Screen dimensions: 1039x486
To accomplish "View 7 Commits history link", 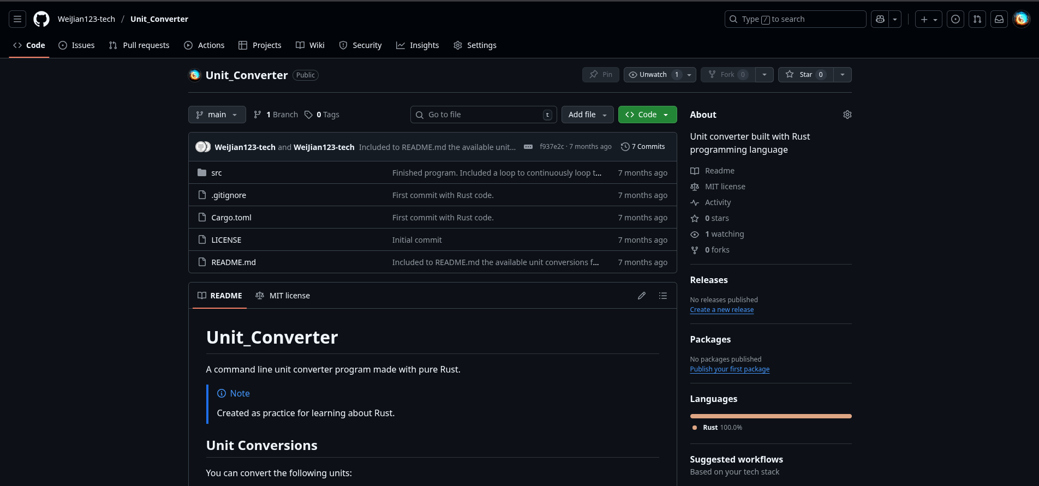I will click(x=643, y=147).
